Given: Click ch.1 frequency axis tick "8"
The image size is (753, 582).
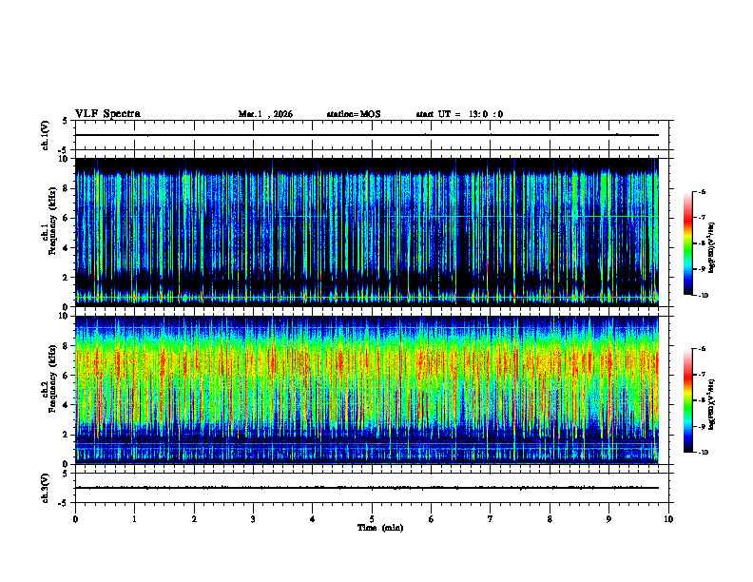Looking at the screenshot, I should [66, 188].
